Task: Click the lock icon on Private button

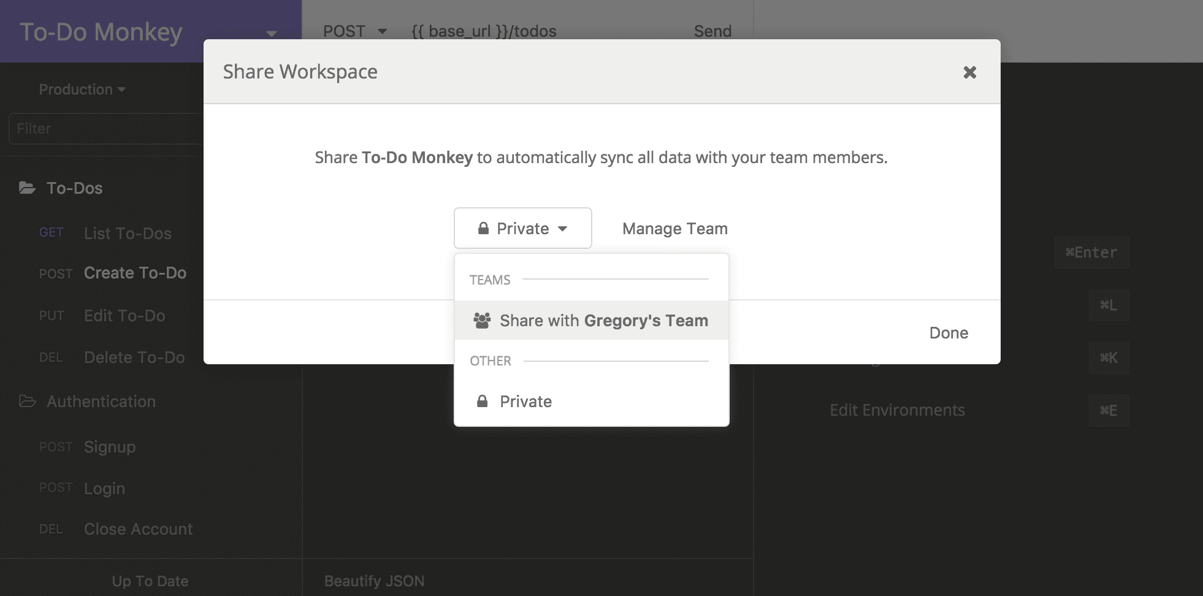Action: (484, 229)
